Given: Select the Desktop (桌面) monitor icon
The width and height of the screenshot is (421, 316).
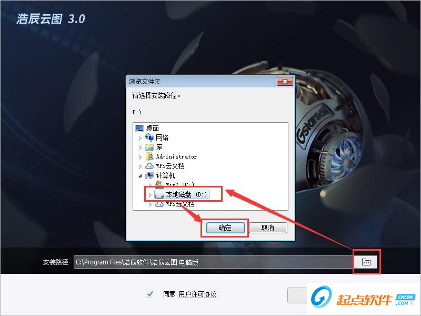Looking at the screenshot, I should 139,128.
